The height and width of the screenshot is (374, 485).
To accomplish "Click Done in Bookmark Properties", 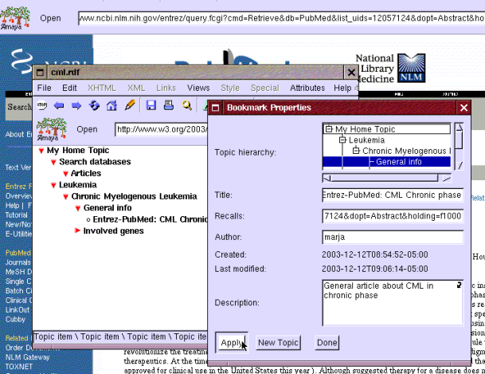I will click(x=327, y=343).
